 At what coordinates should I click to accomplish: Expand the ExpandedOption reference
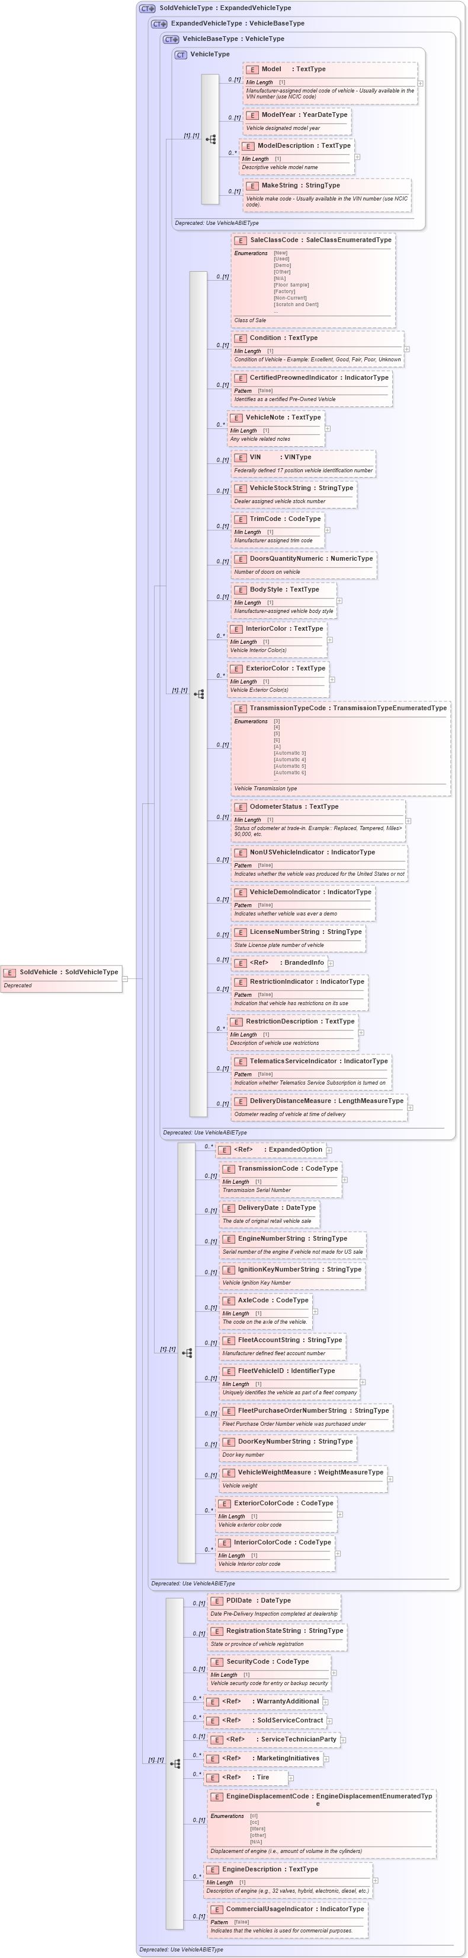coord(329,1150)
